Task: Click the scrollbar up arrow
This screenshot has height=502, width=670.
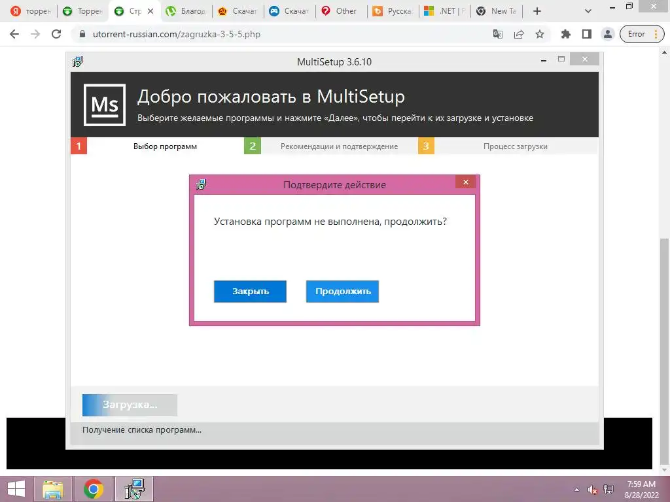Action: click(x=665, y=52)
